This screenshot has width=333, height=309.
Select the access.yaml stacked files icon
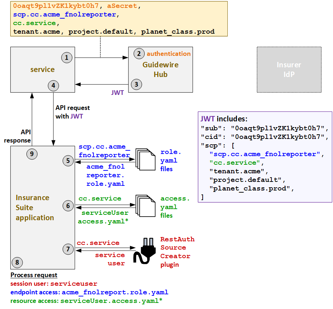tap(145, 206)
